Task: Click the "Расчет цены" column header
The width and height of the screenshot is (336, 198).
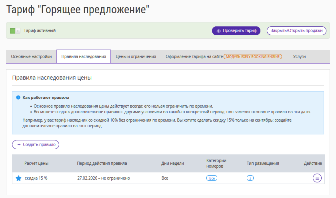Action: click(36, 163)
